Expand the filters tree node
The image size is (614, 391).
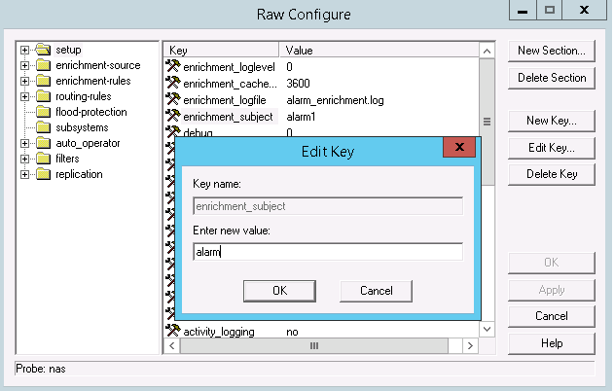point(24,159)
